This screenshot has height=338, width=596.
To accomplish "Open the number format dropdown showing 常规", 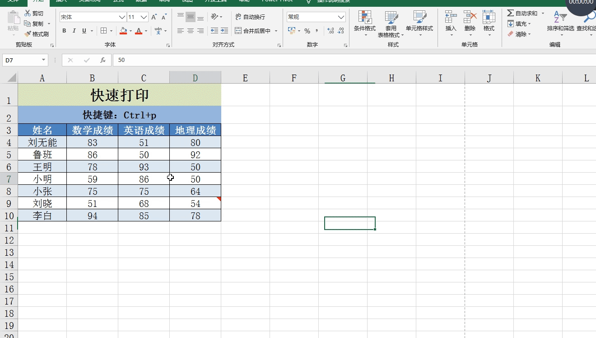I will click(x=341, y=17).
